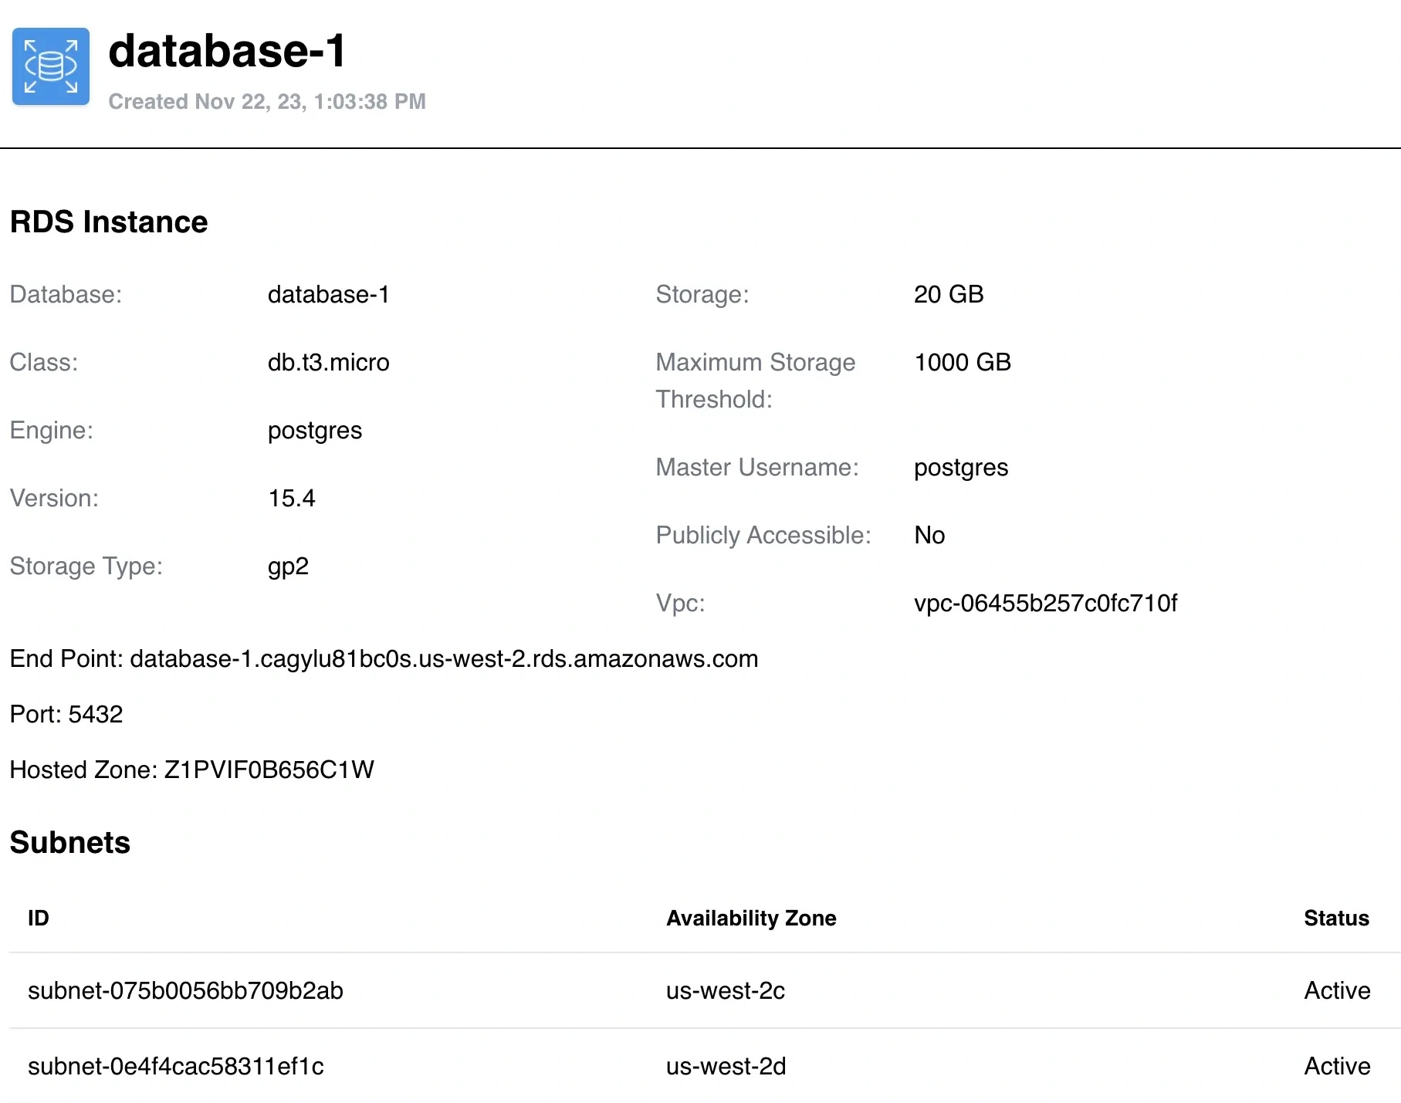Click the End Point hostname text
1401x1103 pixels.
(x=444, y=658)
